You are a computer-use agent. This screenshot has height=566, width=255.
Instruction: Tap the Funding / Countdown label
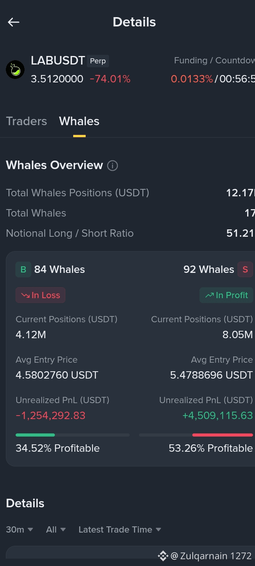[x=215, y=61]
